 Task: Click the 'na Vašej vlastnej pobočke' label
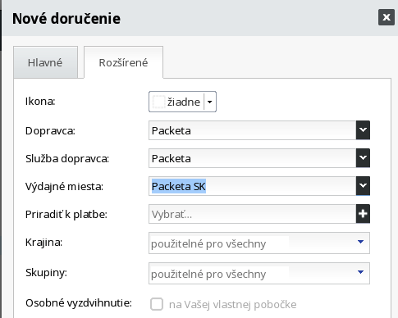point(233,304)
